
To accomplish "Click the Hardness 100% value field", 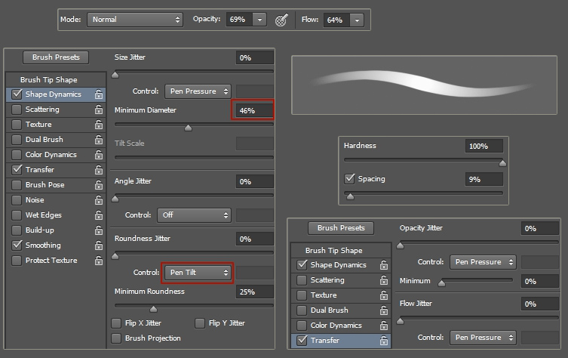I will [x=484, y=147].
